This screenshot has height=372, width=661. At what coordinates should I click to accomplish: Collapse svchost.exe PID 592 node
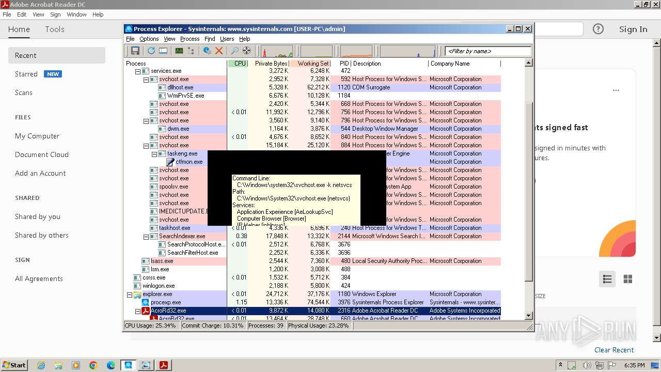pyautogui.click(x=146, y=80)
